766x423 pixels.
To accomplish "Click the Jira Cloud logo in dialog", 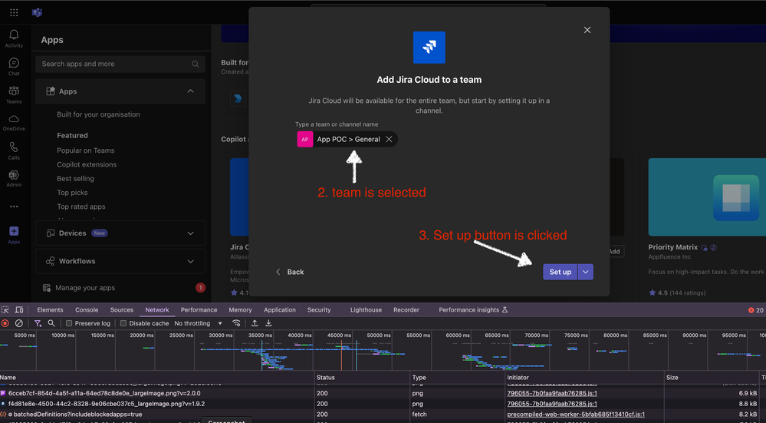I will (429, 48).
